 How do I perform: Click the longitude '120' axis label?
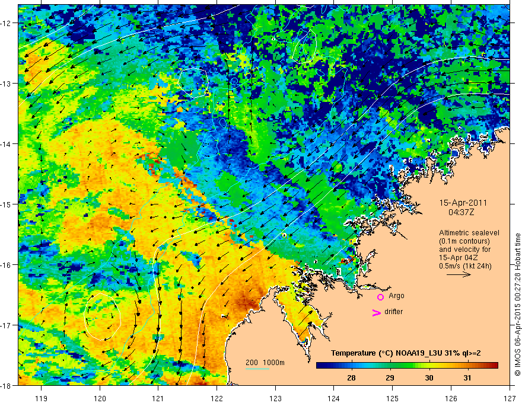point(100,398)
